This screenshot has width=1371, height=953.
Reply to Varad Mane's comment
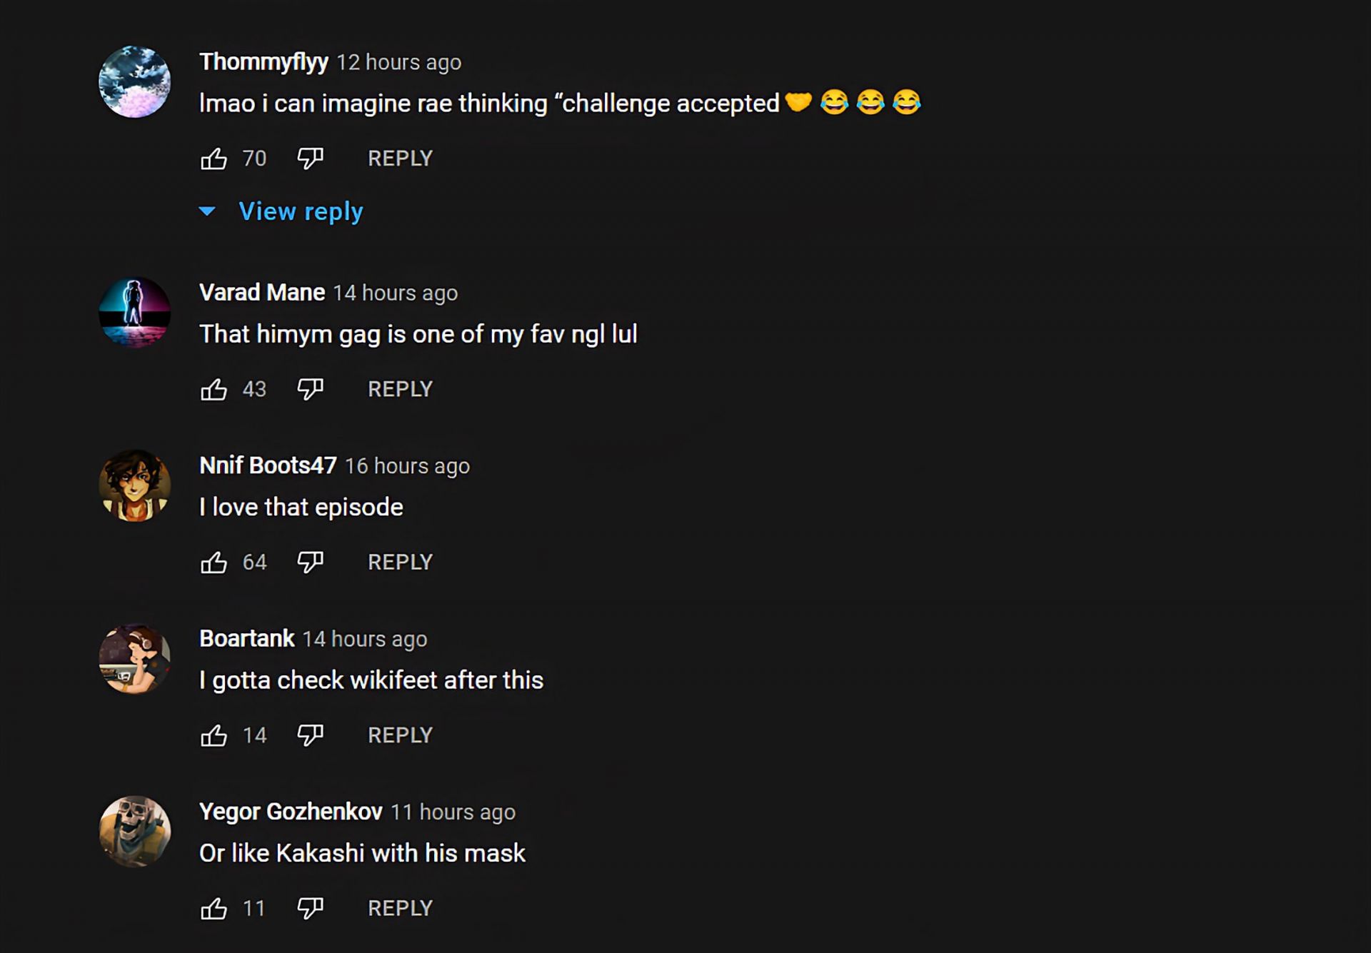(x=400, y=389)
